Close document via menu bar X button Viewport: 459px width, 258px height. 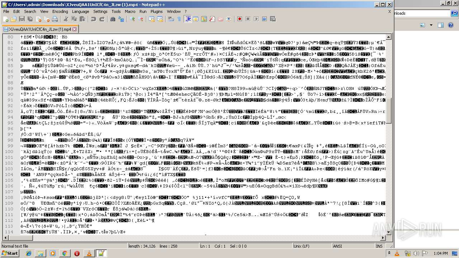[389, 11]
